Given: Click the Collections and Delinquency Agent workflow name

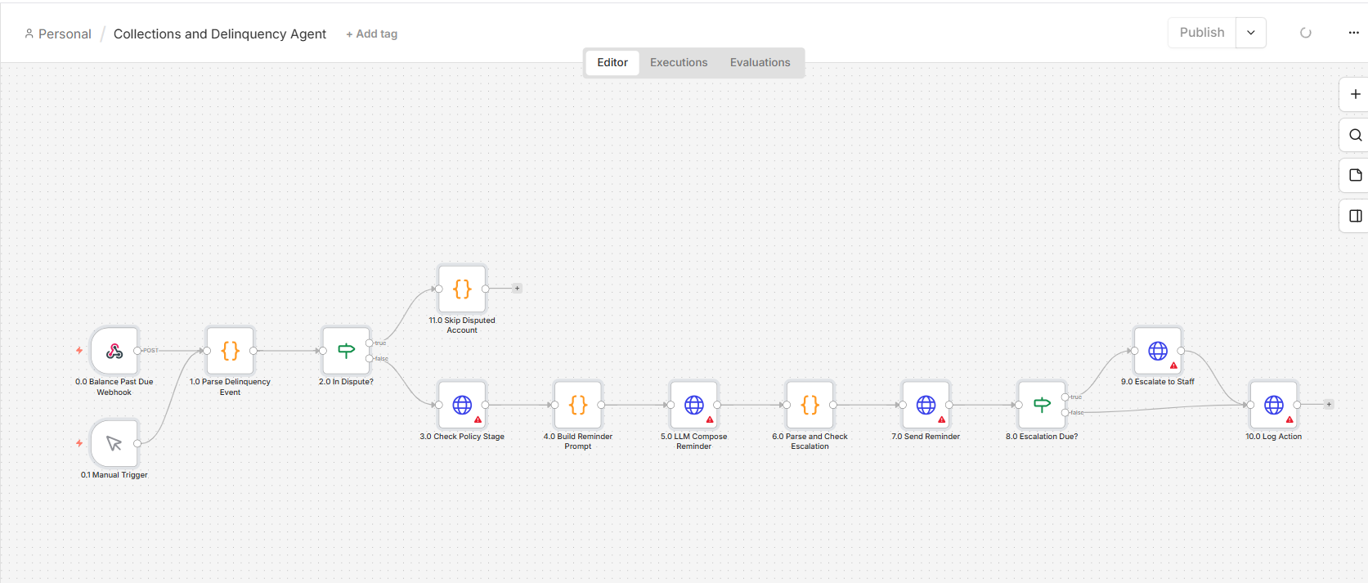Looking at the screenshot, I should point(220,34).
